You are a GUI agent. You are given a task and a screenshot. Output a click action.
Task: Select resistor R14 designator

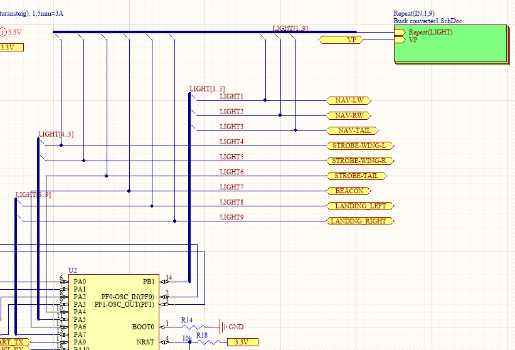tap(186, 320)
